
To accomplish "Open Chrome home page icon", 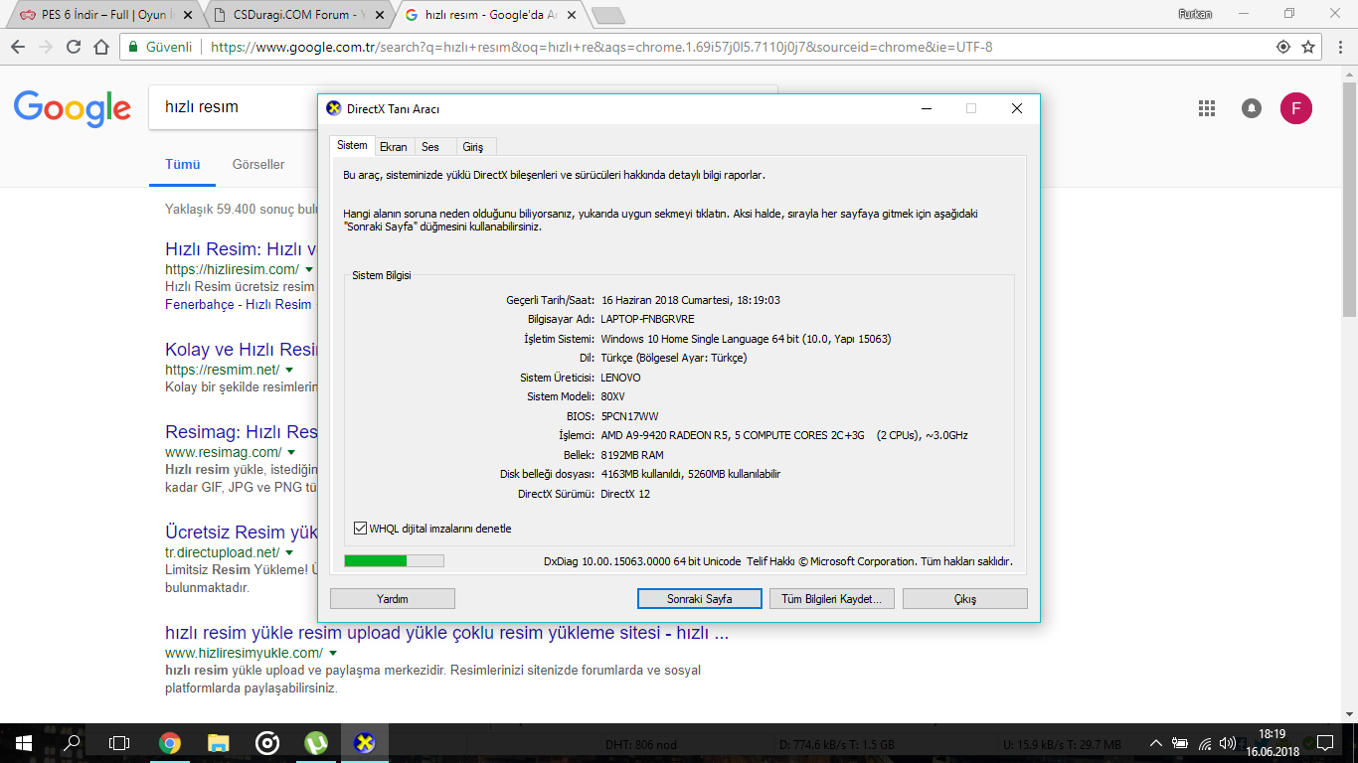I will tap(101, 47).
